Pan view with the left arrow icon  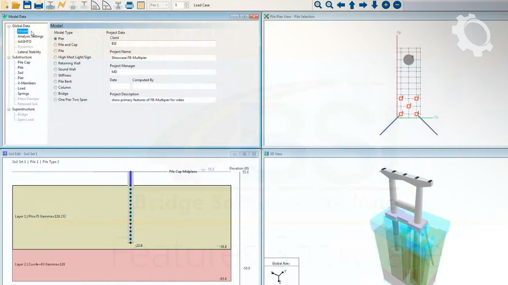click(341, 5)
